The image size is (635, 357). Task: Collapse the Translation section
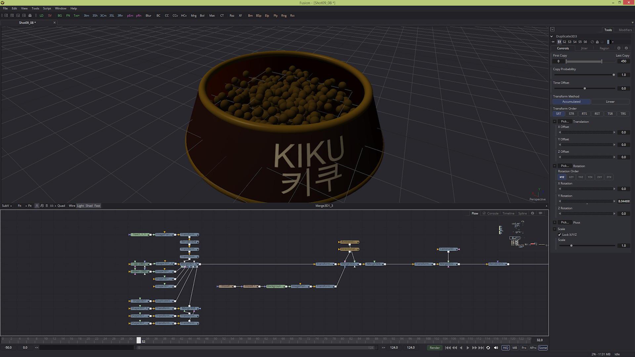(555, 122)
